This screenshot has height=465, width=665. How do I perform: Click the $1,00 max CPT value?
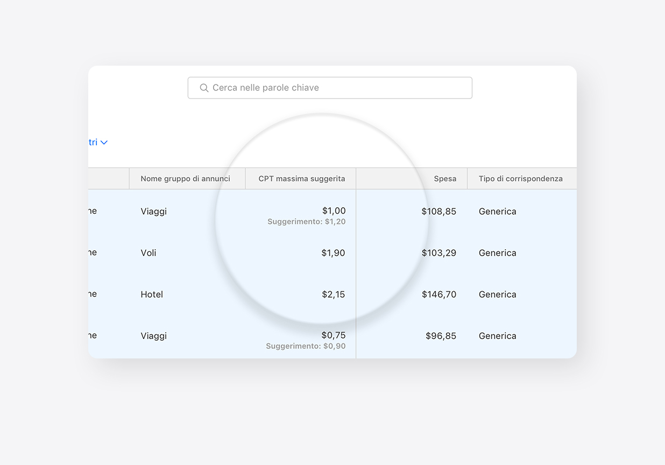tap(335, 210)
